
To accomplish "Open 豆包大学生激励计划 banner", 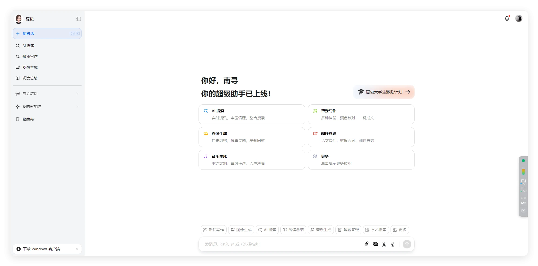I will 384,92.
